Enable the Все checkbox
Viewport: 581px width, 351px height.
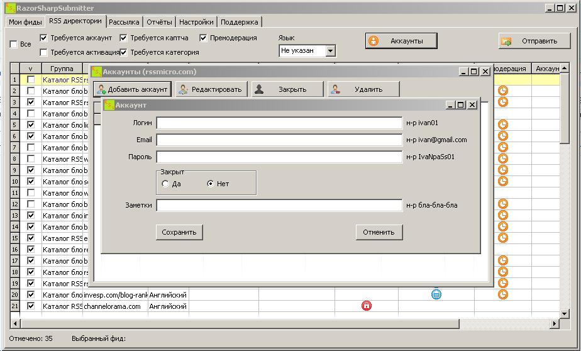pyautogui.click(x=13, y=45)
